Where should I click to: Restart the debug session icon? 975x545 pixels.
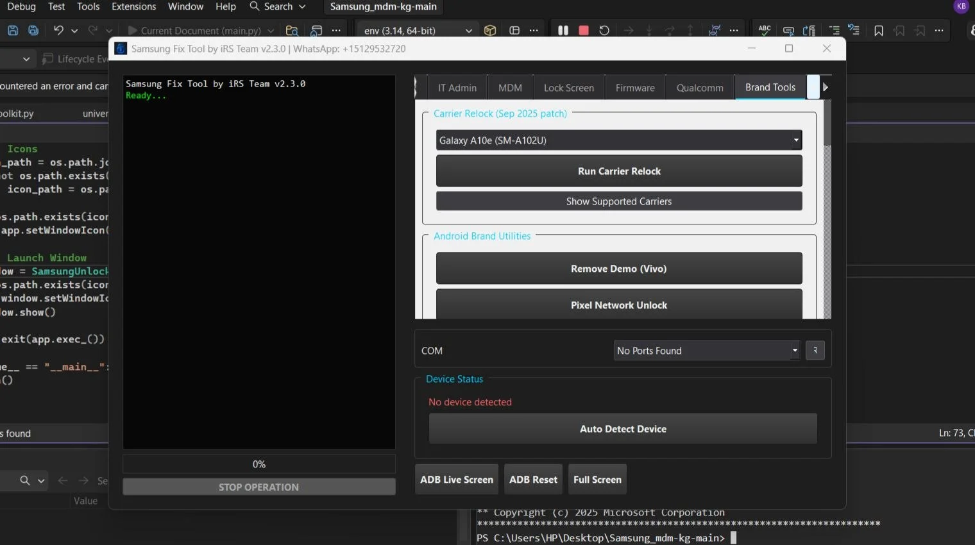(x=604, y=30)
